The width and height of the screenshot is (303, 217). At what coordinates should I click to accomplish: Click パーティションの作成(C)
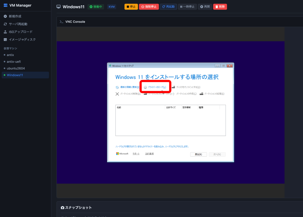click(186, 94)
